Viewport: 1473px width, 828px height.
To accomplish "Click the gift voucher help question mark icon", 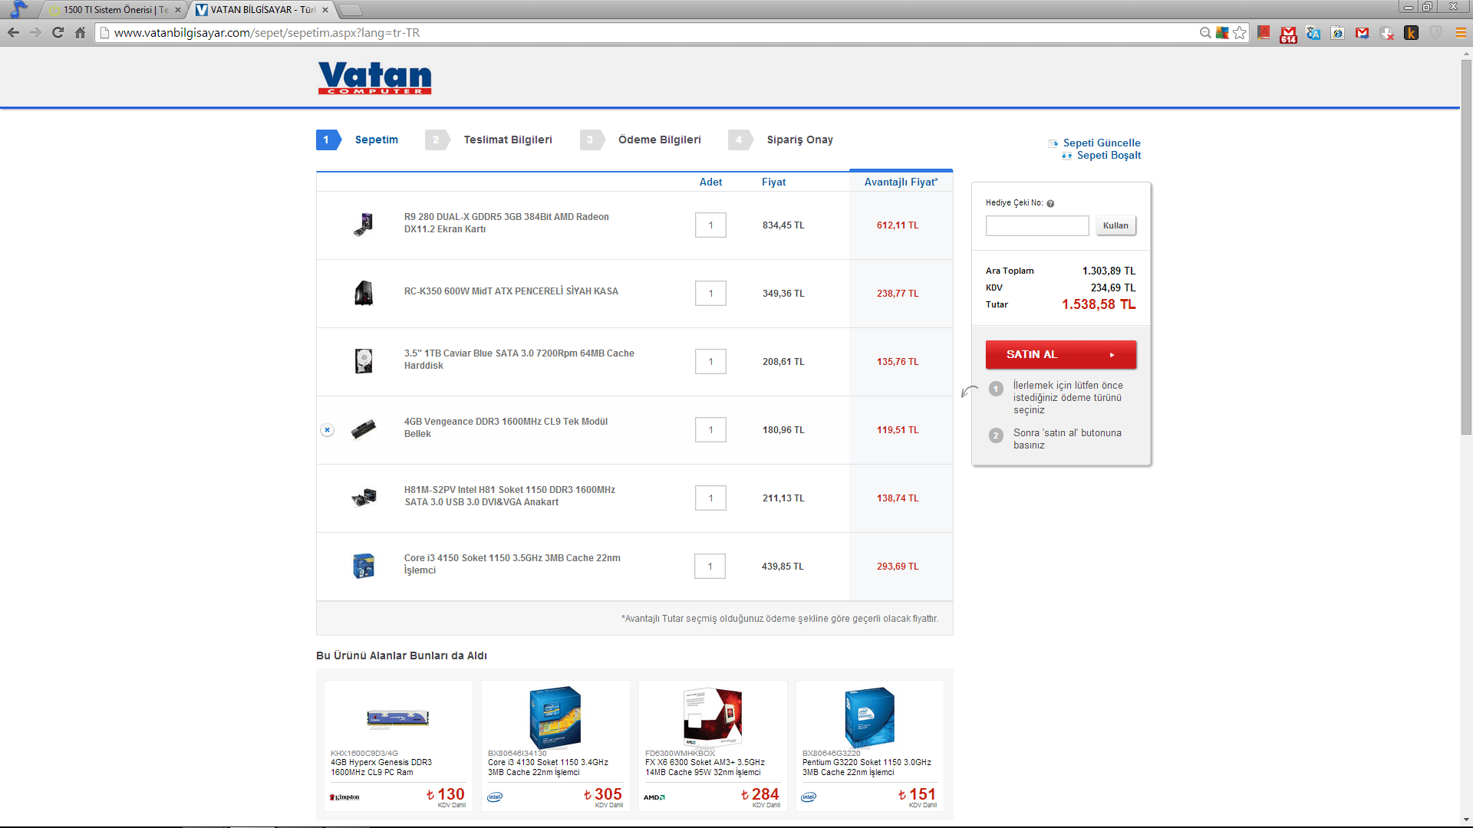I will point(1050,204).
